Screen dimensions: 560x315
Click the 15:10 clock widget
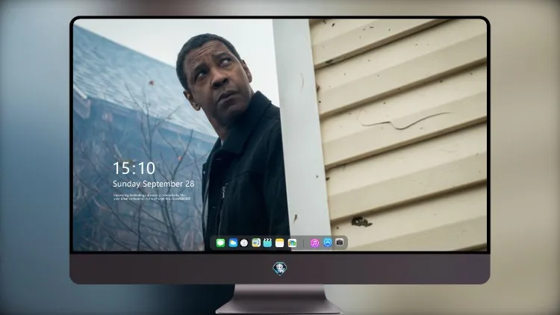[134, 168]
